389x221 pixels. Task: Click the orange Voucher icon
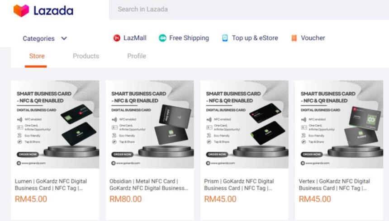point(294,38)
